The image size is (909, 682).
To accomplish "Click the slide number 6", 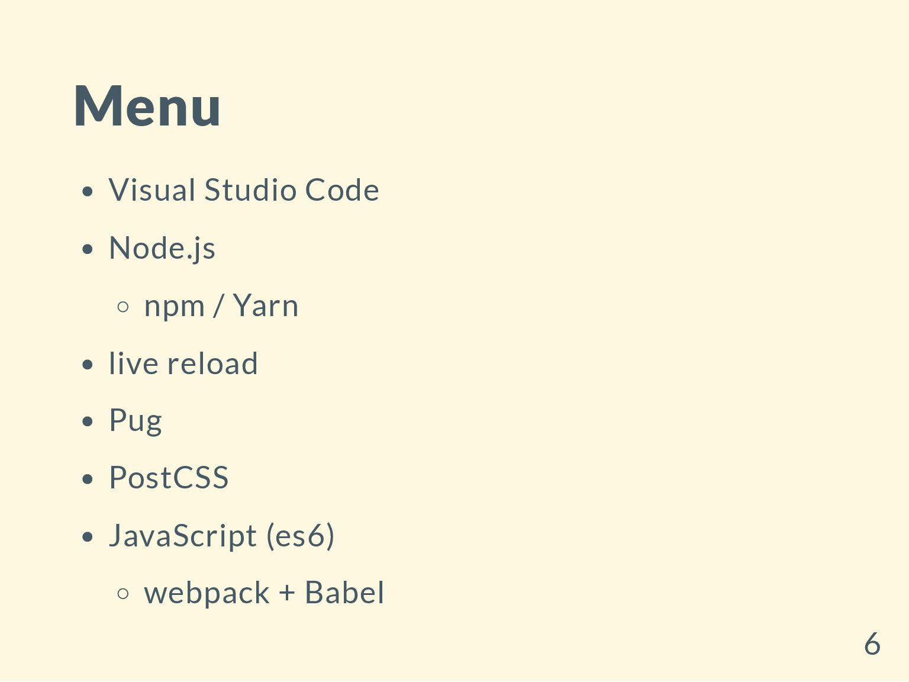I will point(872,644).
